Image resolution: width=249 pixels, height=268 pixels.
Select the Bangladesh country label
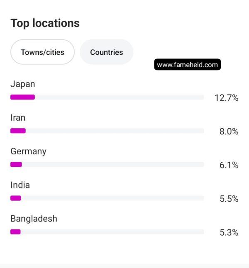pos(34,219)
